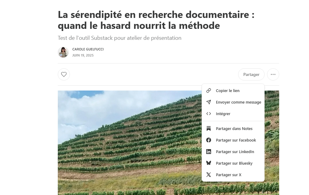Open the CAROLE GUELFUCCI author link
The image size is (309, 195).
point(88,49)
